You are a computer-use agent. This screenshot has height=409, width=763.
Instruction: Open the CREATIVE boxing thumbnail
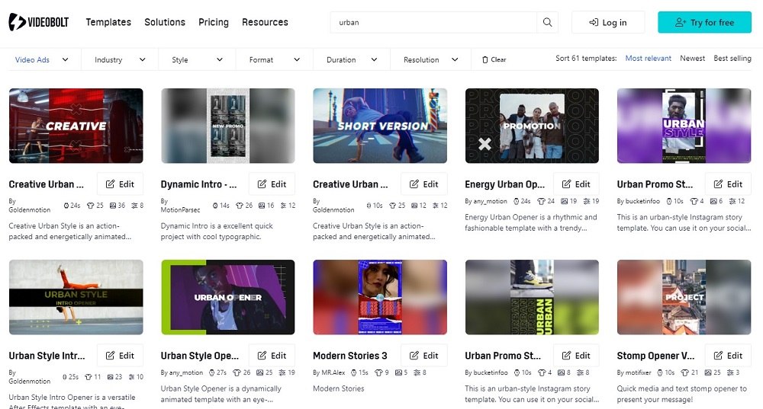pyautogui.click(x=76, y=126)
